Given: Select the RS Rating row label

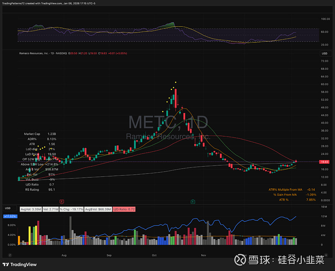Looking at the screenshot, I should 32,190.
